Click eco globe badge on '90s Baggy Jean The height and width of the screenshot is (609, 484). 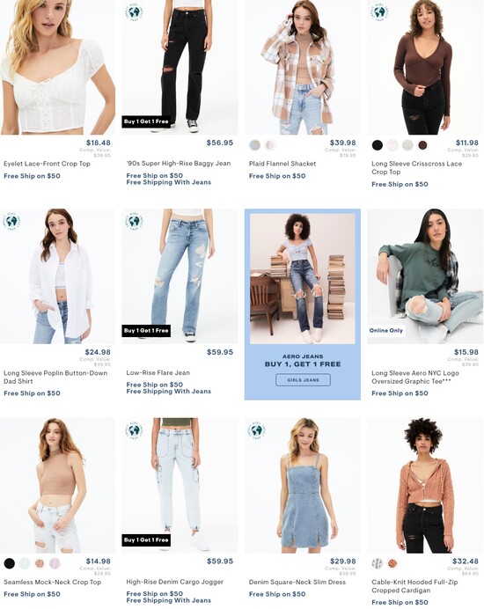[134, 12]
